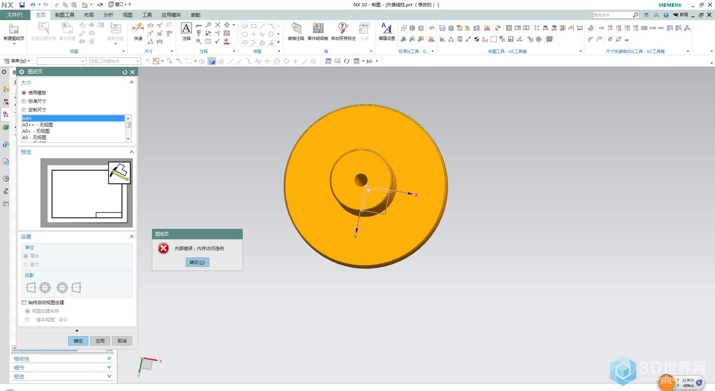Switch to the 制图工具 ribbon tab
715x391 pixels.
[x=65, y=15]
